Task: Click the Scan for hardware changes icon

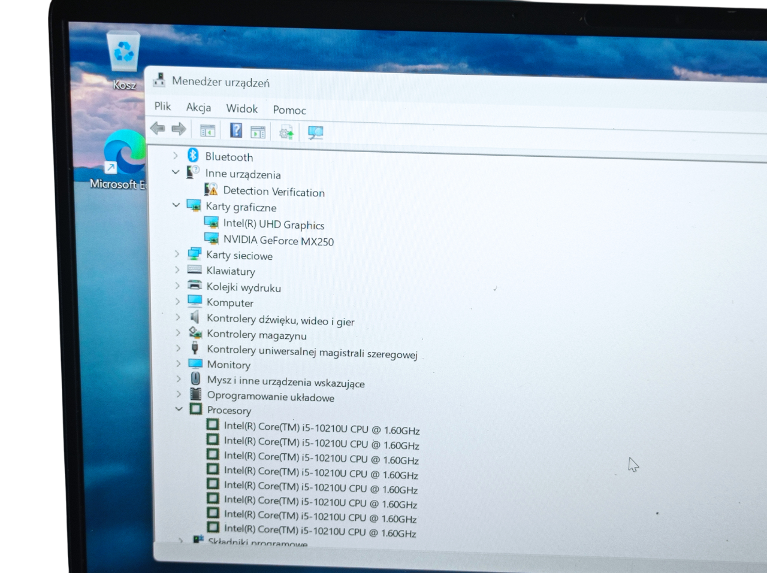Action: point(316,132)
